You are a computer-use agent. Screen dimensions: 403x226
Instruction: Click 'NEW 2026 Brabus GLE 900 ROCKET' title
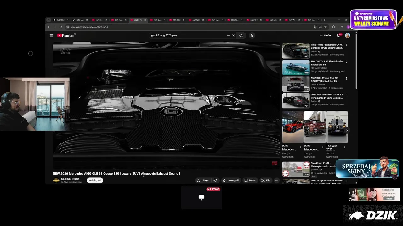pyautogui.click(x=325, y=79)
